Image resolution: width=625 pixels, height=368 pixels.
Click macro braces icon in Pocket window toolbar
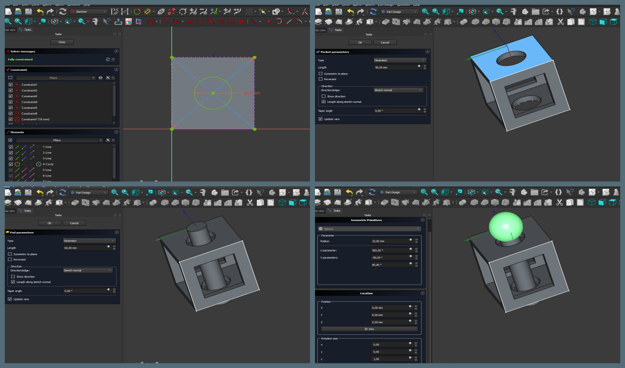tap(560, 12)
